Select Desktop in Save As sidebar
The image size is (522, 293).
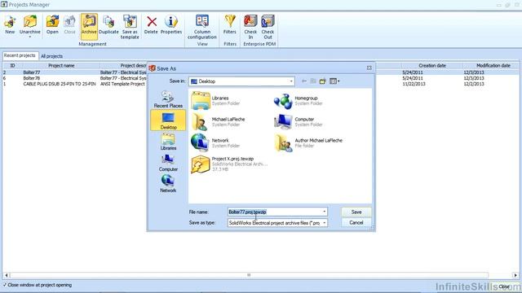coord(168,120)
